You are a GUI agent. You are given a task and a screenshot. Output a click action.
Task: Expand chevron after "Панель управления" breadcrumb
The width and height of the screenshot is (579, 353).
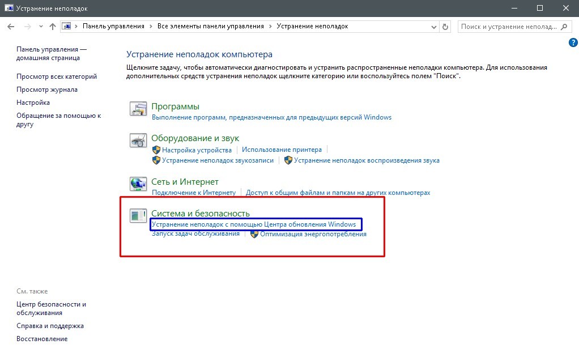[151, 26]
